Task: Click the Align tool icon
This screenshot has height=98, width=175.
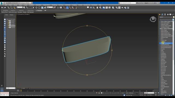Action: click(94, 8)
